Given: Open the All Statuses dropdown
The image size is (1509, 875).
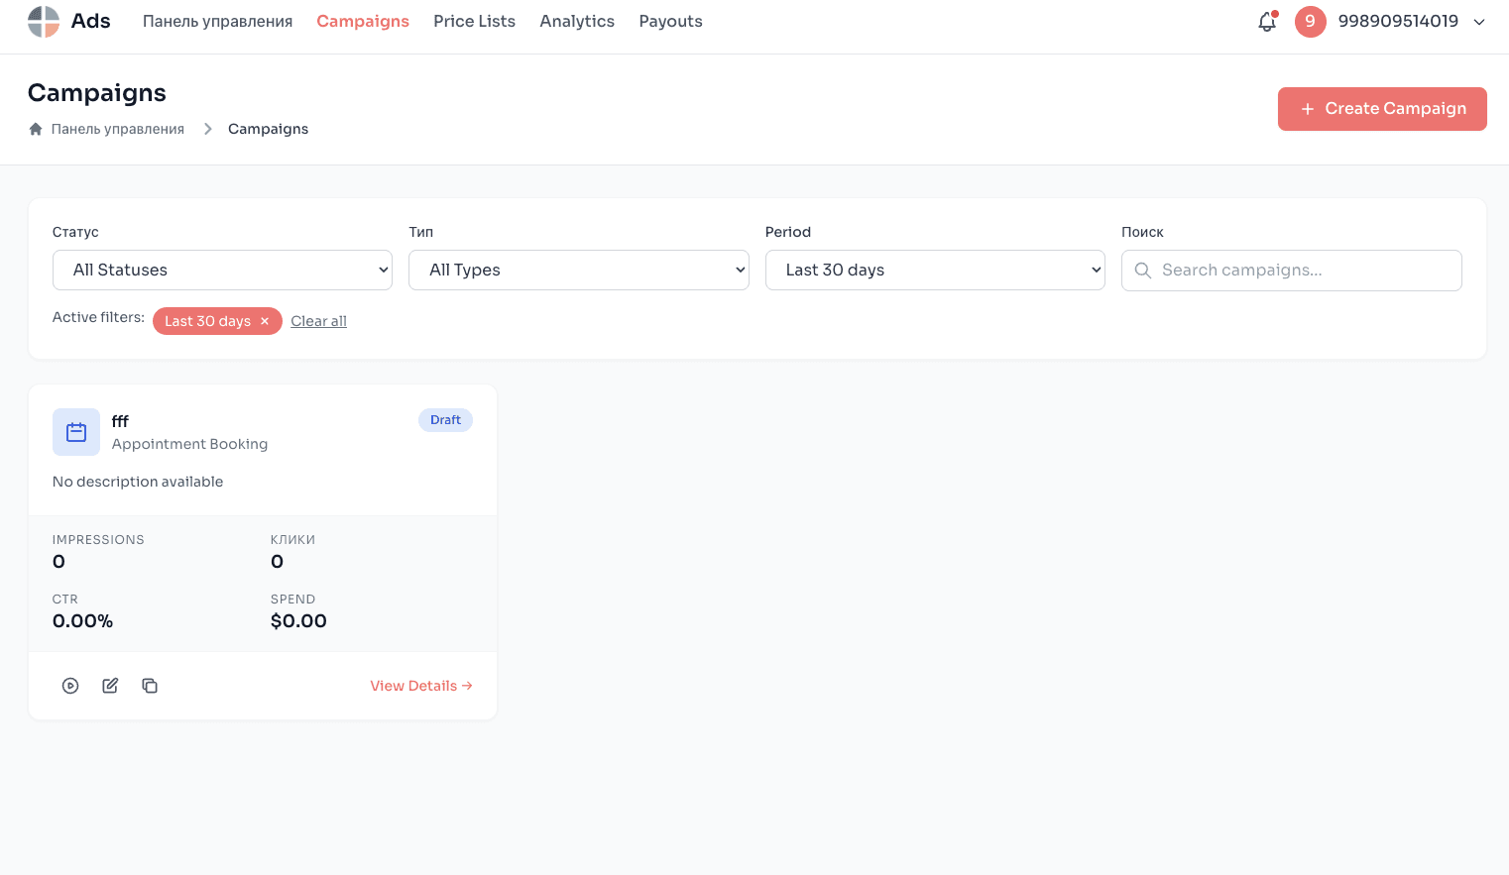Looking at the screenshot, I should [x=222, y=271].
